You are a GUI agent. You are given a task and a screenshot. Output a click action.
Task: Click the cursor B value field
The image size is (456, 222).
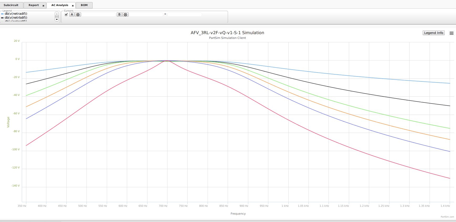(x=146, y=14)
